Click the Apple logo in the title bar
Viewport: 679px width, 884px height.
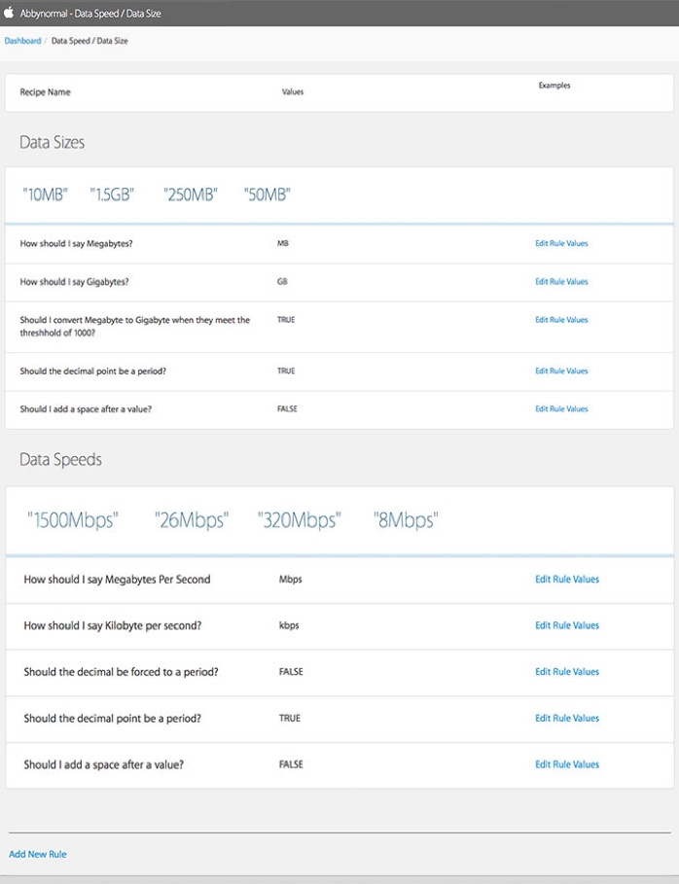[x=10, y=14]
